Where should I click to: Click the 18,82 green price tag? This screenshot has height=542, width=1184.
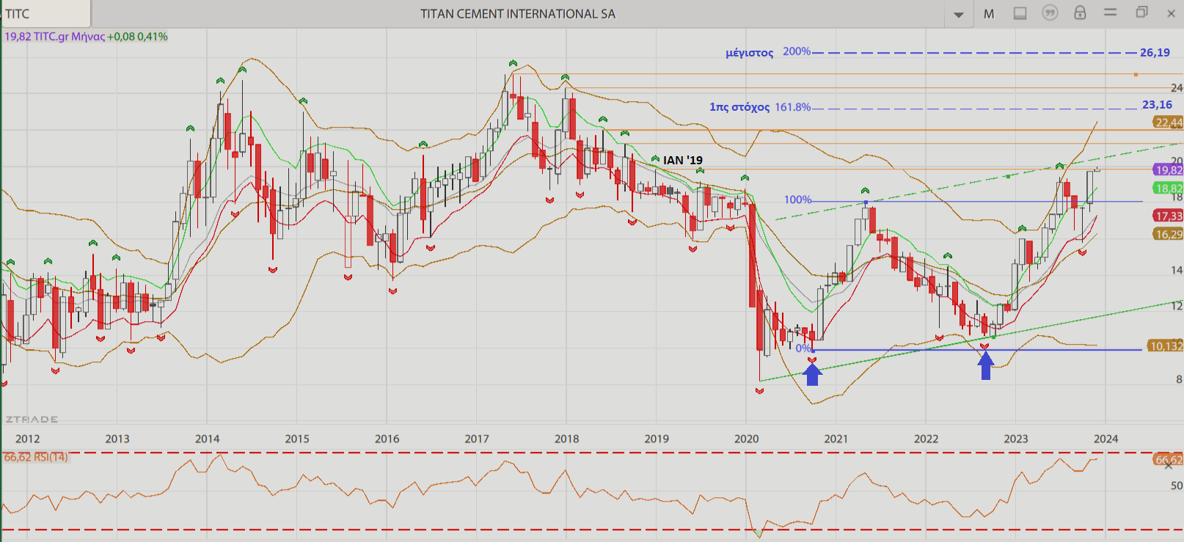(1168, 188)
